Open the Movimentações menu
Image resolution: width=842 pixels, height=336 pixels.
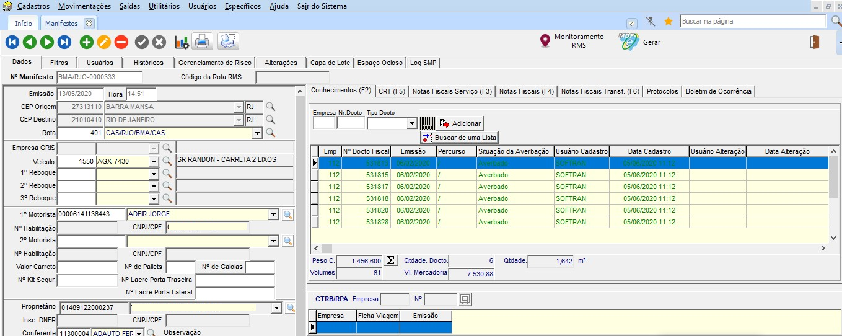[x=85, y=6]
